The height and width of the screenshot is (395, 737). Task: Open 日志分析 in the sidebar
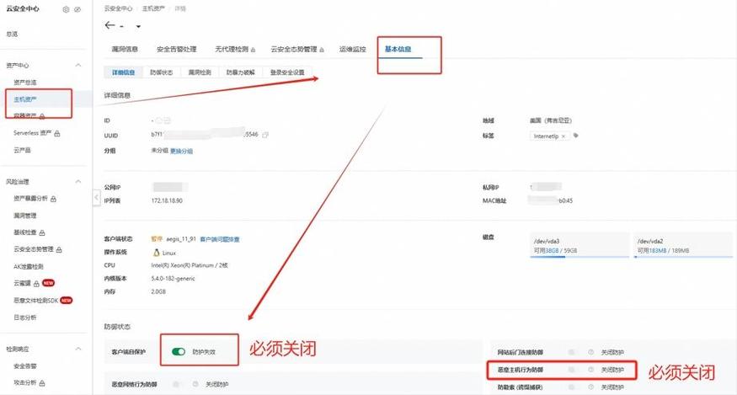pos(25,318)
